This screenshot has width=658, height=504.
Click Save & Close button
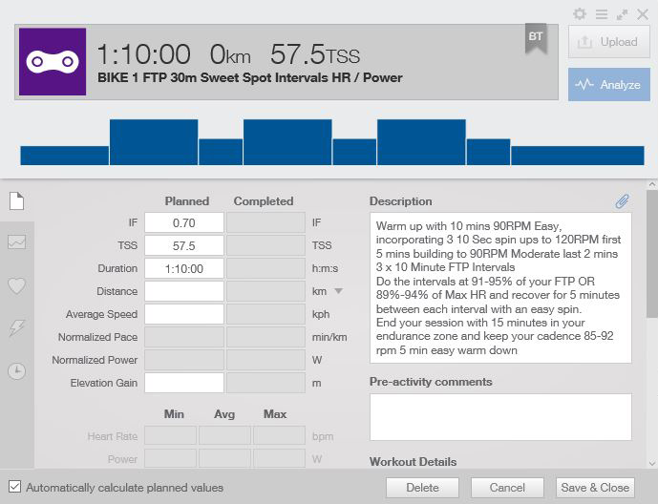(x=595, y=488)
